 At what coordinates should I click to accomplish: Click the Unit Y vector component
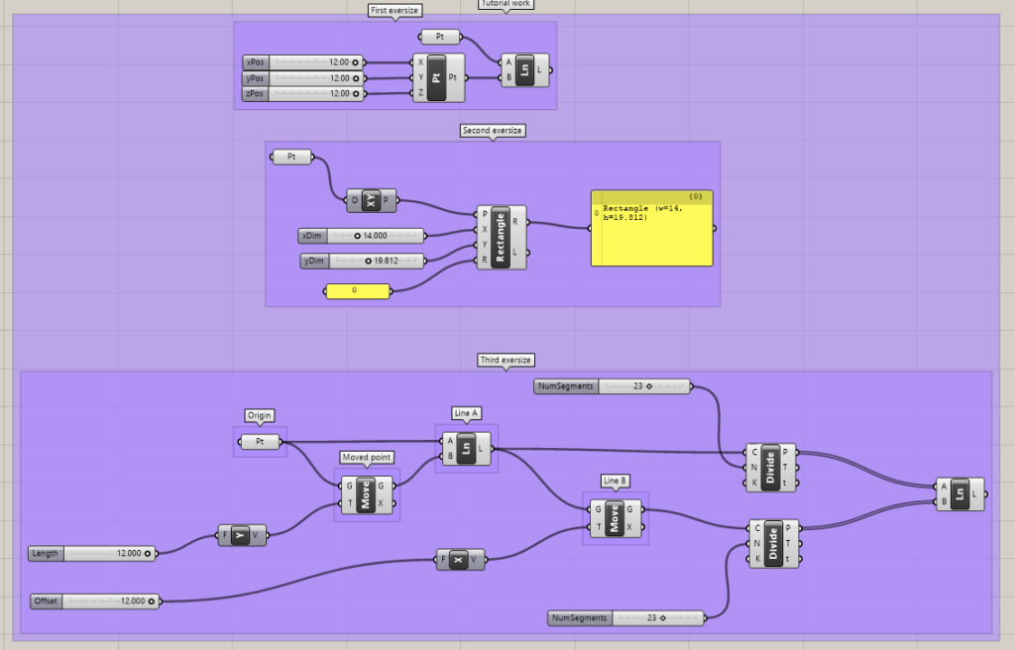[x=242, y=535]
